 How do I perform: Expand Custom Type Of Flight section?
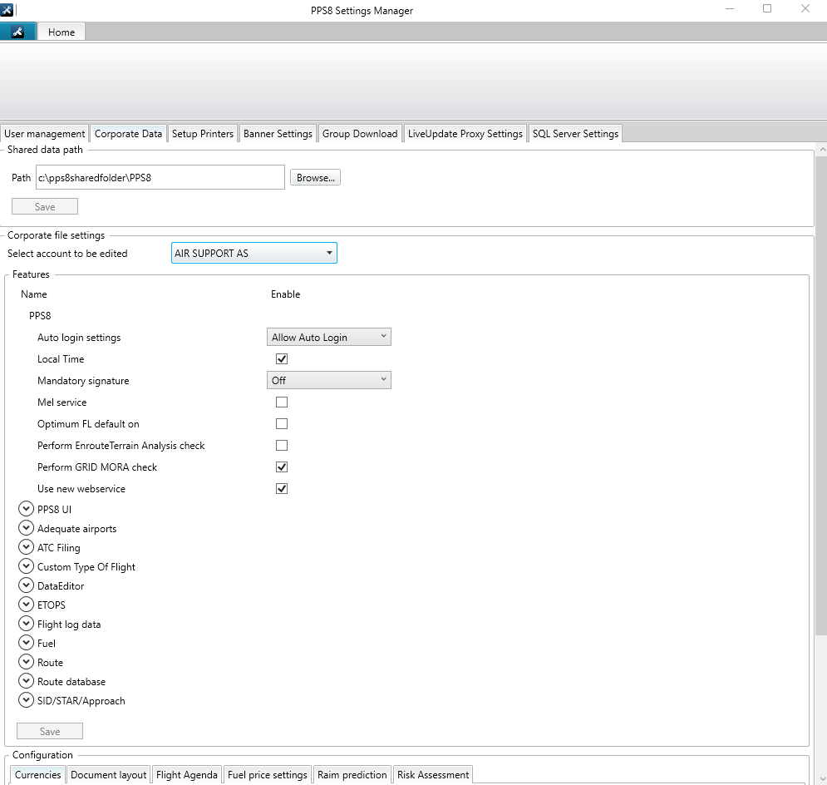(26, 566)
